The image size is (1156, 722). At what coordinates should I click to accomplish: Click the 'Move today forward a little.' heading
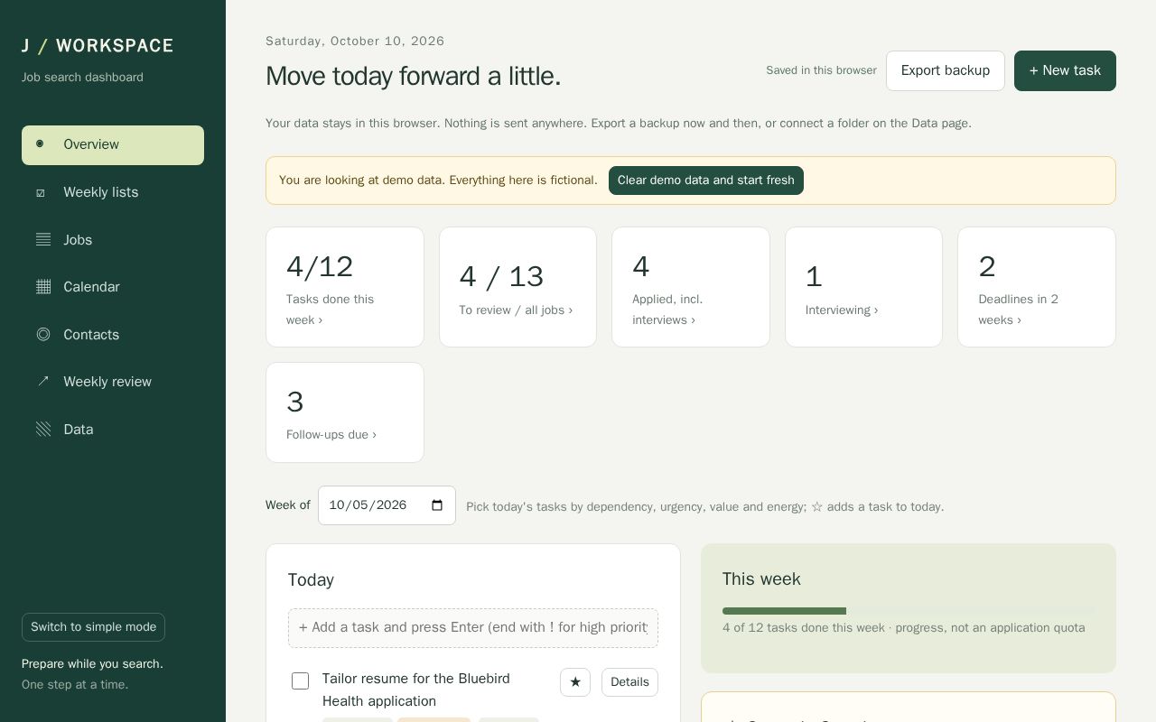coord(414,76)
